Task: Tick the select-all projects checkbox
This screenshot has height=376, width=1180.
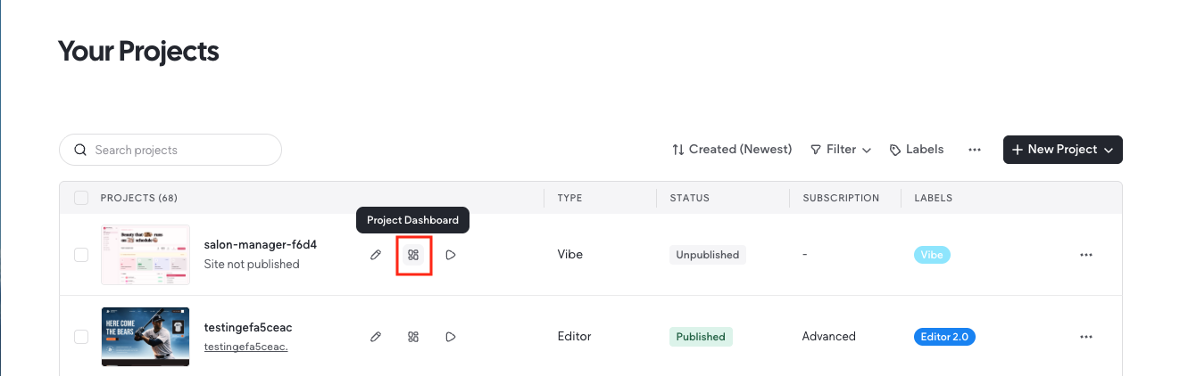Action: coord(81,198)
